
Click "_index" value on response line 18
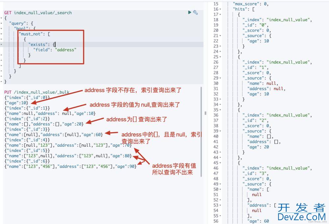point(288,20)
